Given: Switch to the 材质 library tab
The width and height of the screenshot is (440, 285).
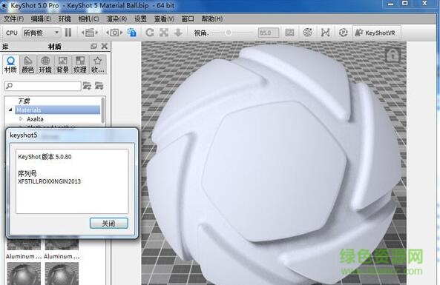Looking at the screenshot, I should coord(10,64).
